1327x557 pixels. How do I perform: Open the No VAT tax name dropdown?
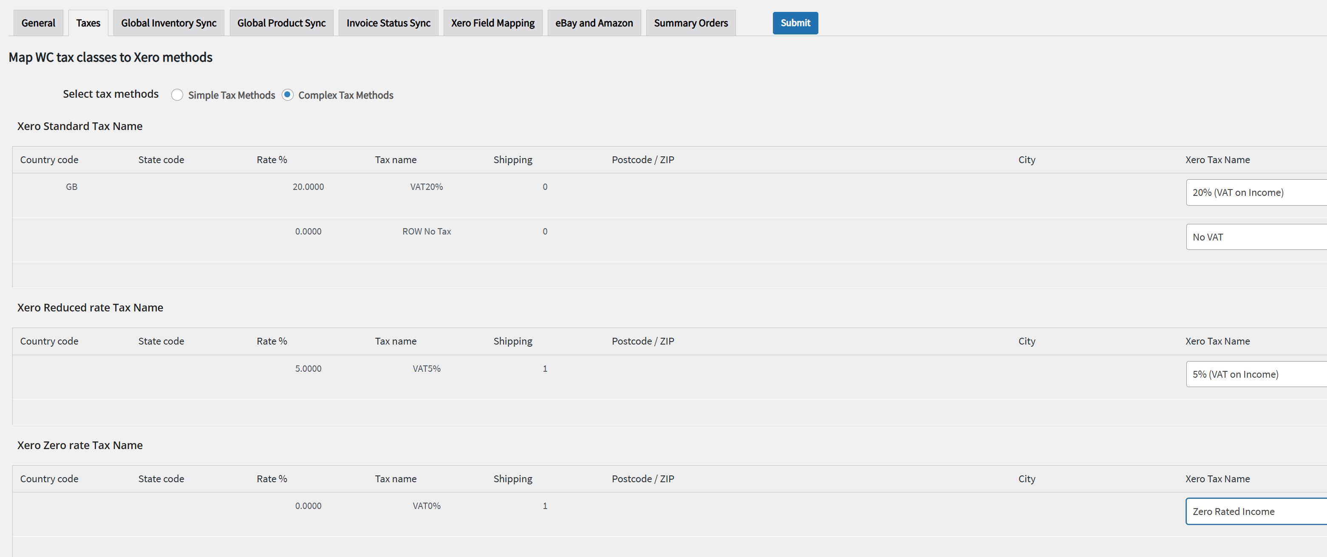[1256, 237]
